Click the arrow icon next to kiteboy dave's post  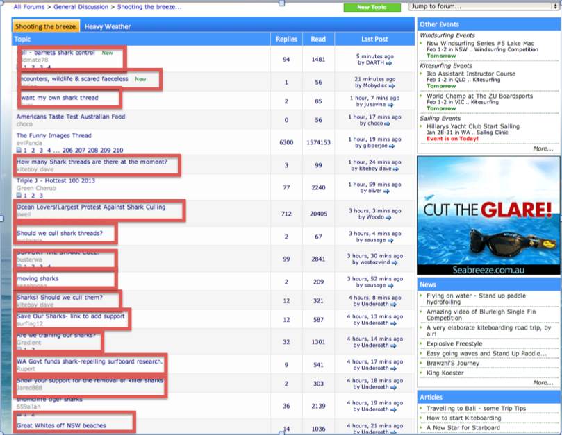tap(395, 169)
